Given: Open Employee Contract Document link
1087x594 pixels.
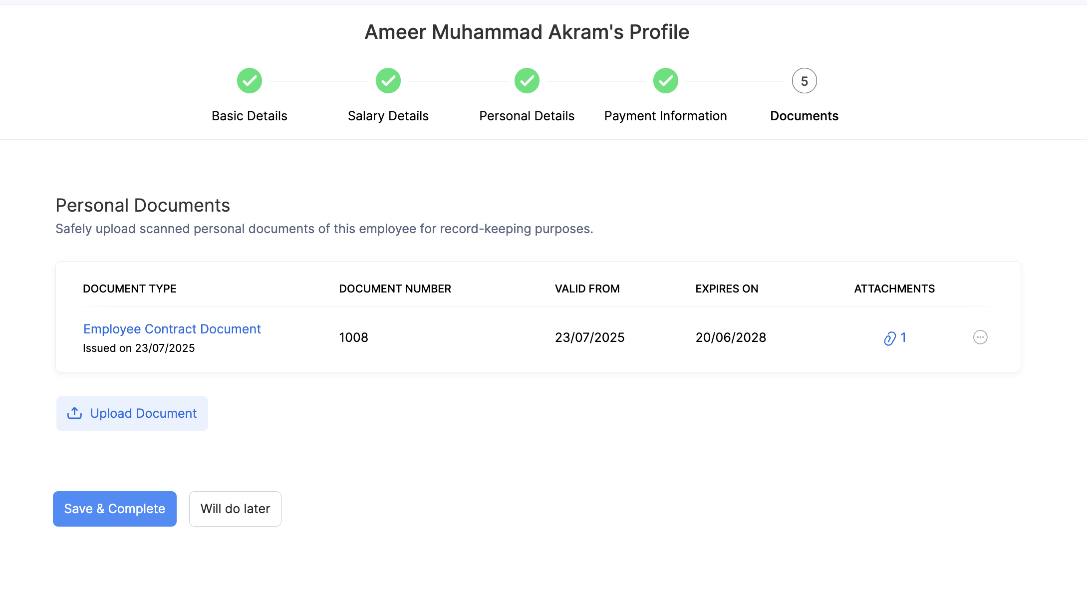Looking at the screenshot, I should pyautogui.click(x=172, y=329).
